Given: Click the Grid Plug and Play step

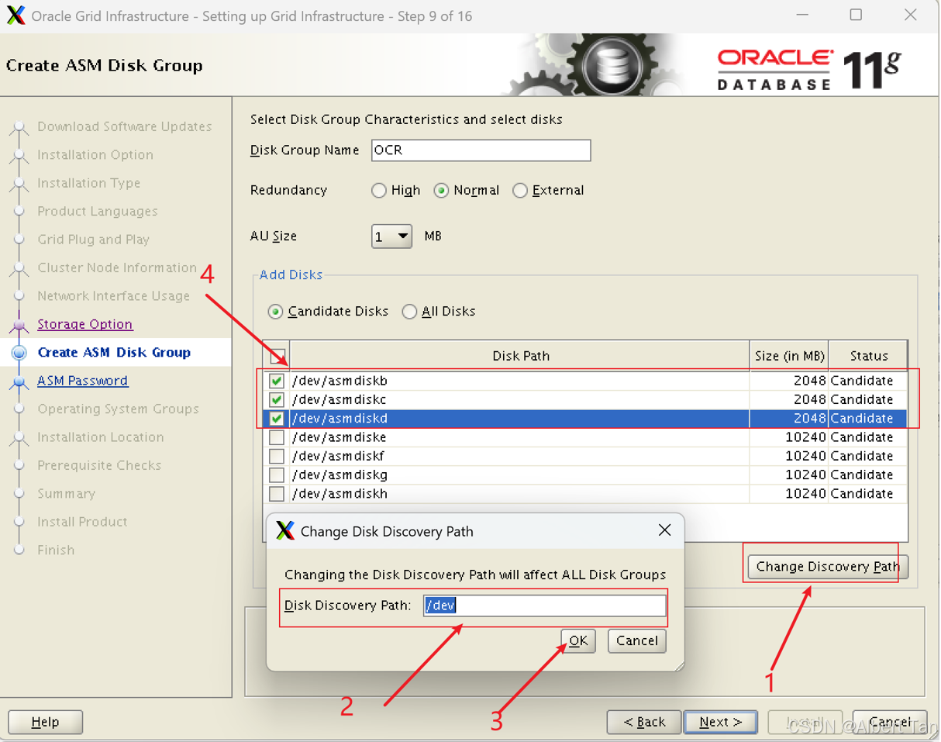Looking at the screenshot, I should [x=94, y=240].
